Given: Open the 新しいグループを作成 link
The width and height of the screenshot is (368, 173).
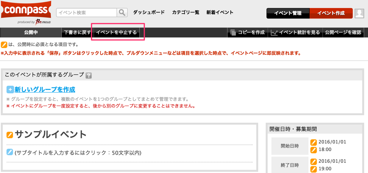Looking at the screenshot, I should pyautogui.click(x=45, y=90).
